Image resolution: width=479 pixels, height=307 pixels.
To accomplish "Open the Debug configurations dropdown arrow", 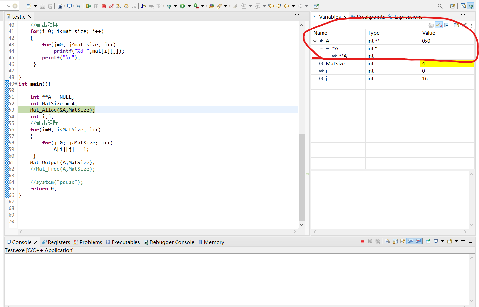I will click(x=175, y=6).
